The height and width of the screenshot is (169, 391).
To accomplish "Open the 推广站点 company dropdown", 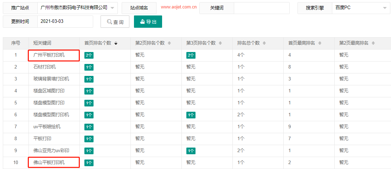I will (x=77, y=8).
